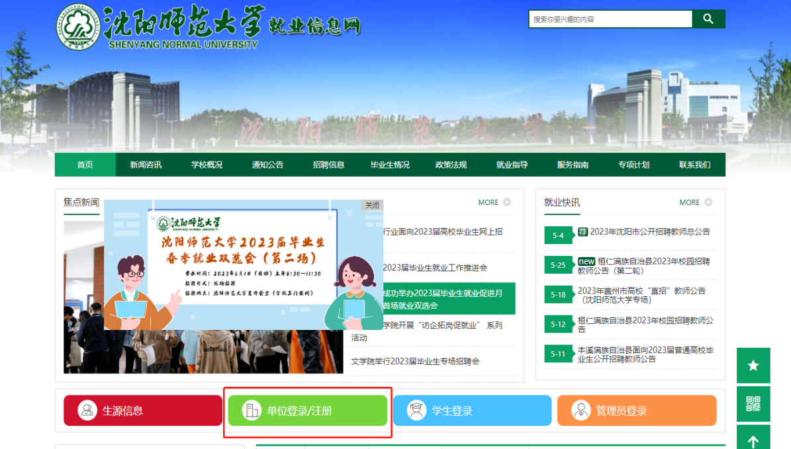Click the Shenyang Normal University round logo
791x449 pixels.
[x=77, y=26]
